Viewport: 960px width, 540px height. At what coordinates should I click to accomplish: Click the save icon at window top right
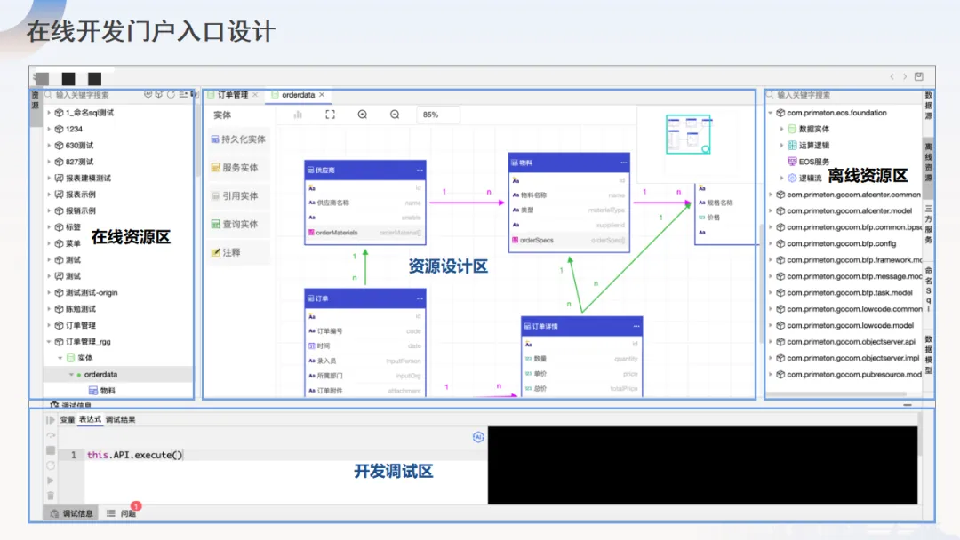[x=919, y=76]
